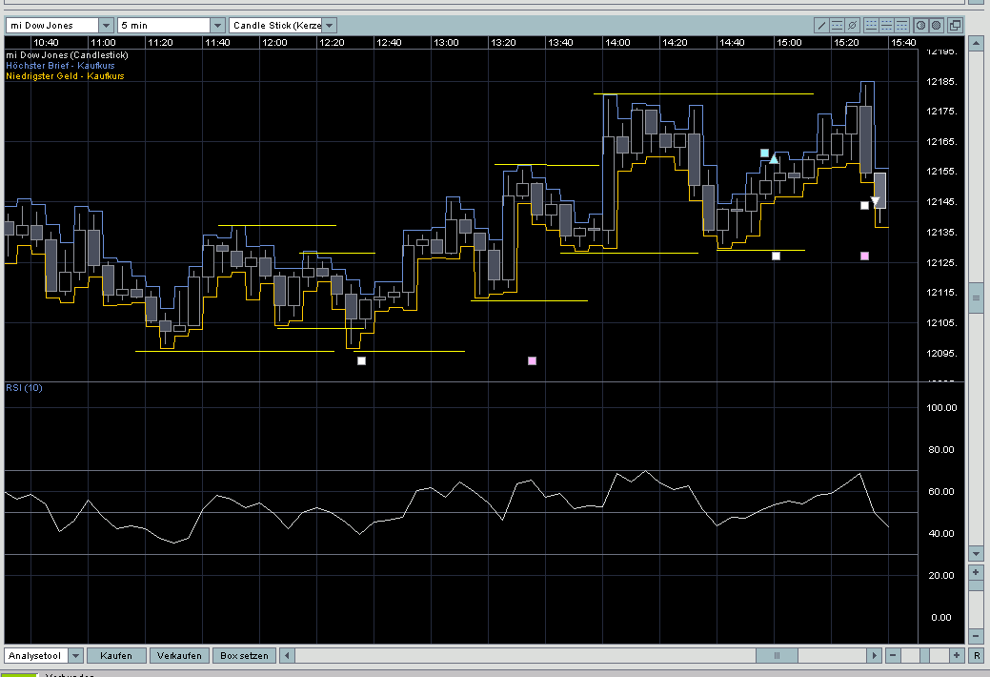
Task: Toggle the dark shaded octagon button
Action: click(x=936, y=25)
